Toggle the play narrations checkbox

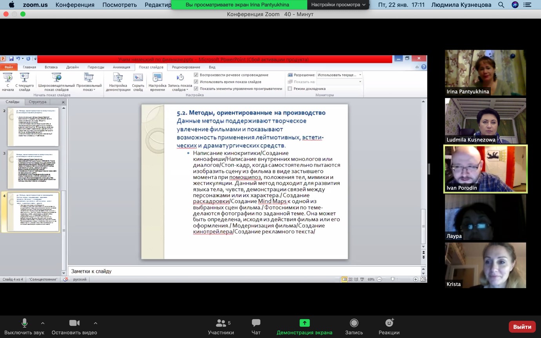tap(196, 75)
